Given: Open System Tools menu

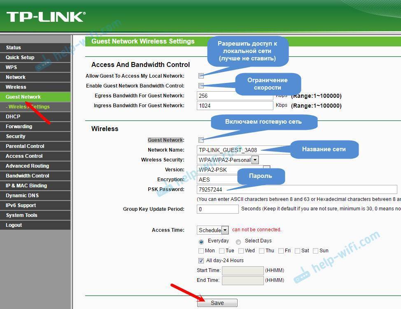Looking at the screenshot, I should click(x=35, y=215).
